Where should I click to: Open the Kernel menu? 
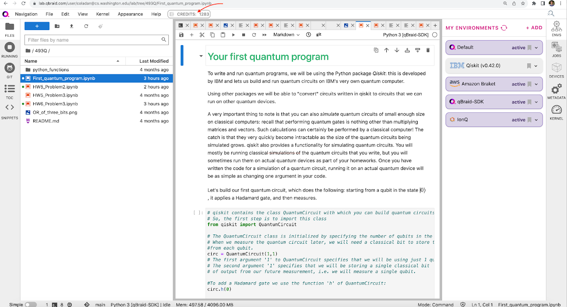tap(103, 14)
